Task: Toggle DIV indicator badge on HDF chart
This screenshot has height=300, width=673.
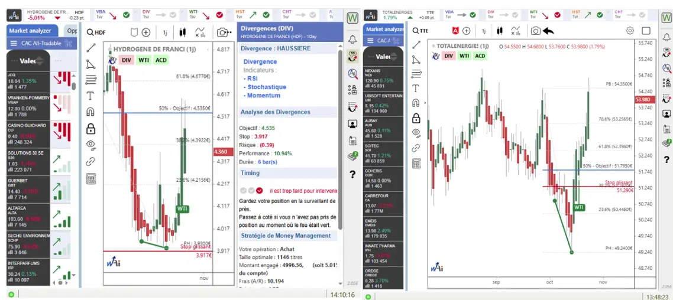Action: click(126, 60)
